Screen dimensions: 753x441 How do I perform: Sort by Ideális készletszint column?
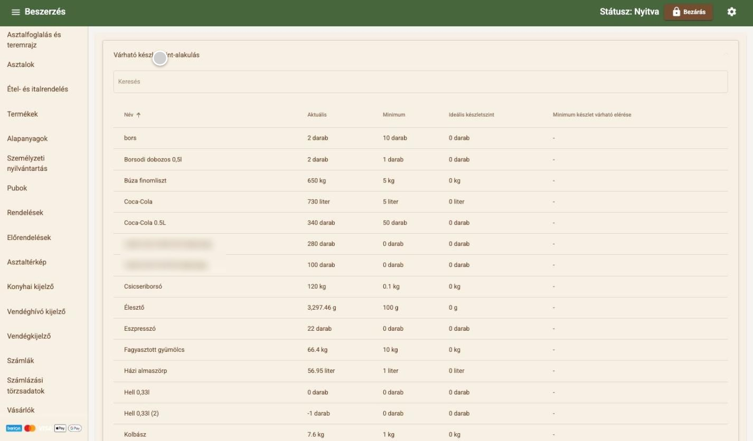[x=467, y=114]
